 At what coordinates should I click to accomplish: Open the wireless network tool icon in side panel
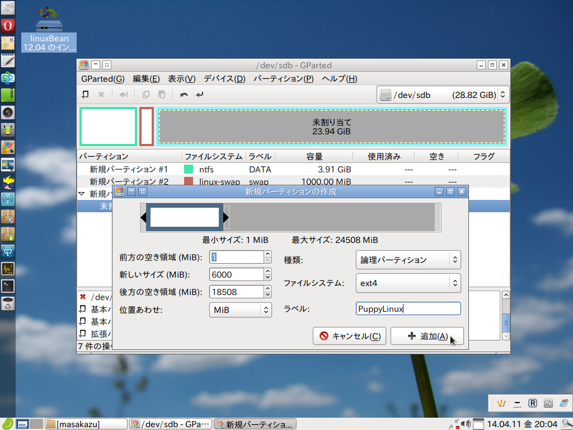pos(8,199)
